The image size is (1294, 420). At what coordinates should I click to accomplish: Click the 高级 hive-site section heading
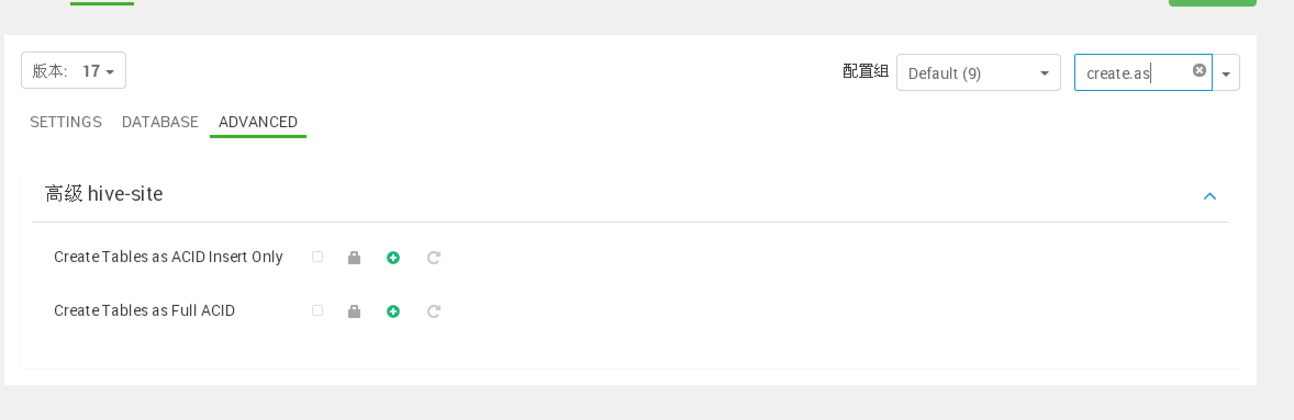(104, 194)
